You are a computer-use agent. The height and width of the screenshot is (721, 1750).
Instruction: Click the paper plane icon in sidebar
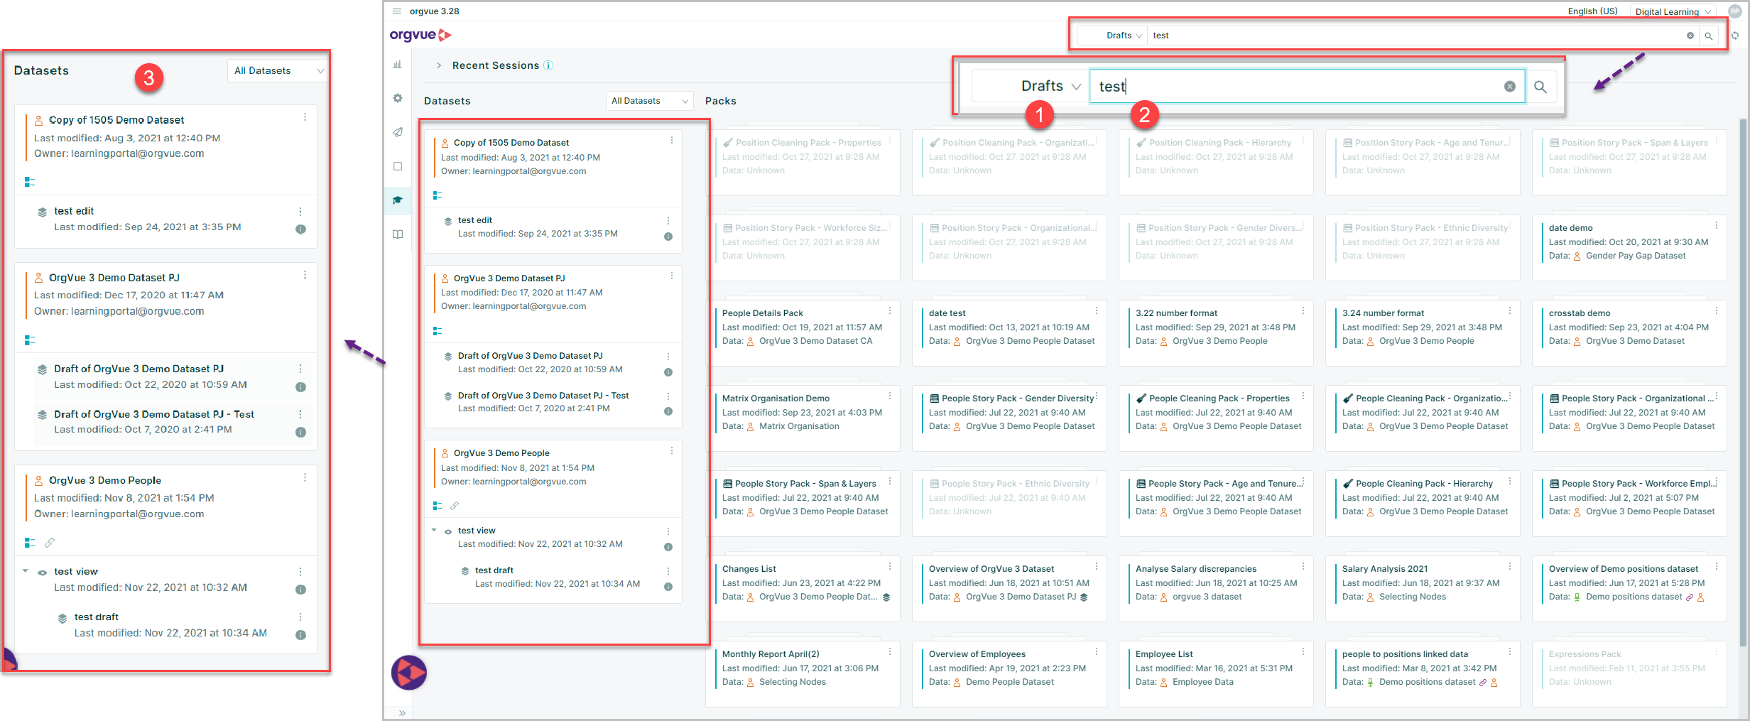coord(398,132)
